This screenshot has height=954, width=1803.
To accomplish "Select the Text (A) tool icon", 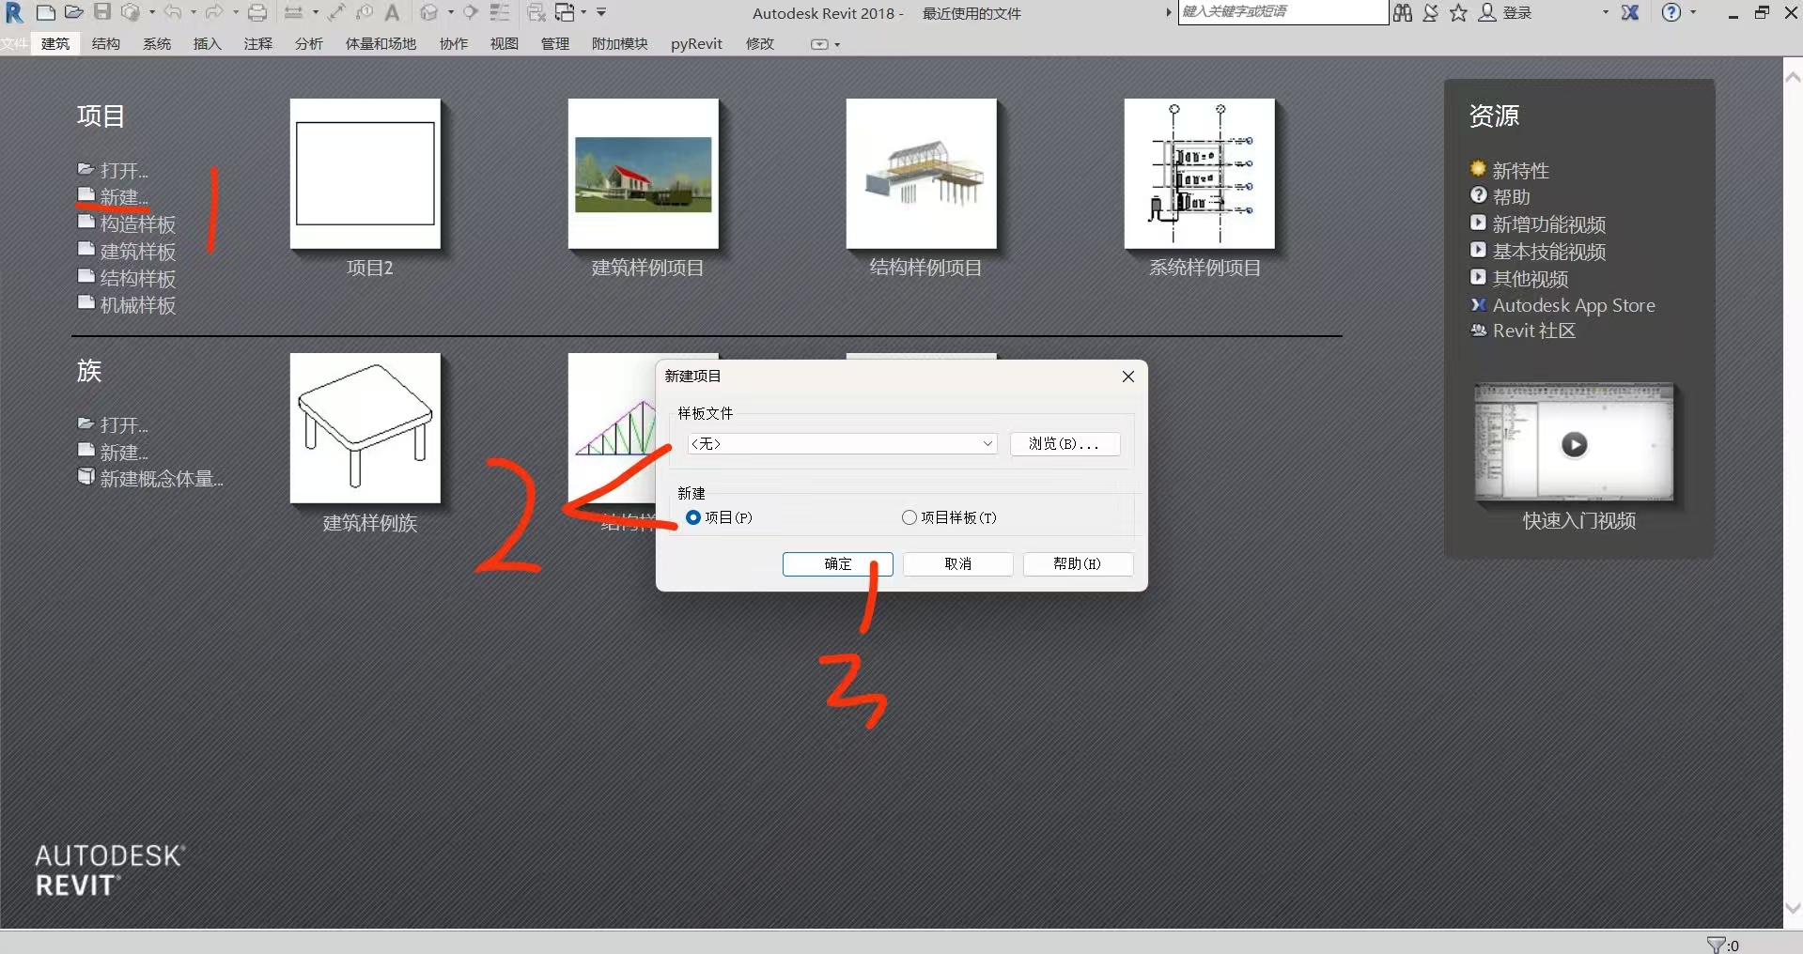I will 393,12.
